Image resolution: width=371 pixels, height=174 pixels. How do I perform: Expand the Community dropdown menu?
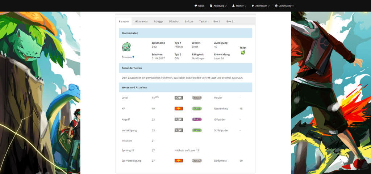(284, 6)
